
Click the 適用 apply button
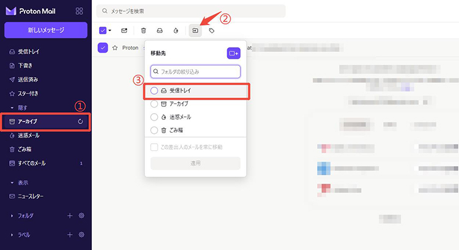pyautogui.click(x=196, y=163)
